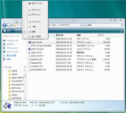Click the libjasper.txt file icon
This screenshot has height=113, width=126.
[x=29, y=63]
